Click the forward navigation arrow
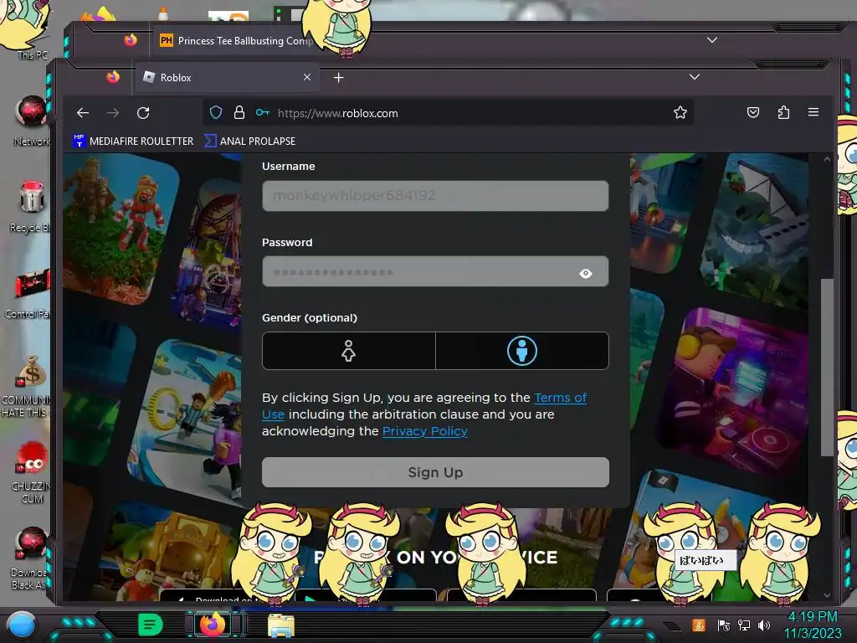 pyautogui.click(x=113, y=113)
